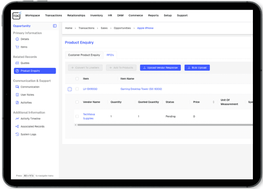The height and width of the screenshot is (189, 263).
Task: Click the Associated Records share icon
Action: click(17, 126)
